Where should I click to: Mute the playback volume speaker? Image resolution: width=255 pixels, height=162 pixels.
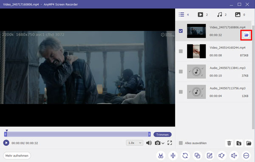tap(149, 143)
